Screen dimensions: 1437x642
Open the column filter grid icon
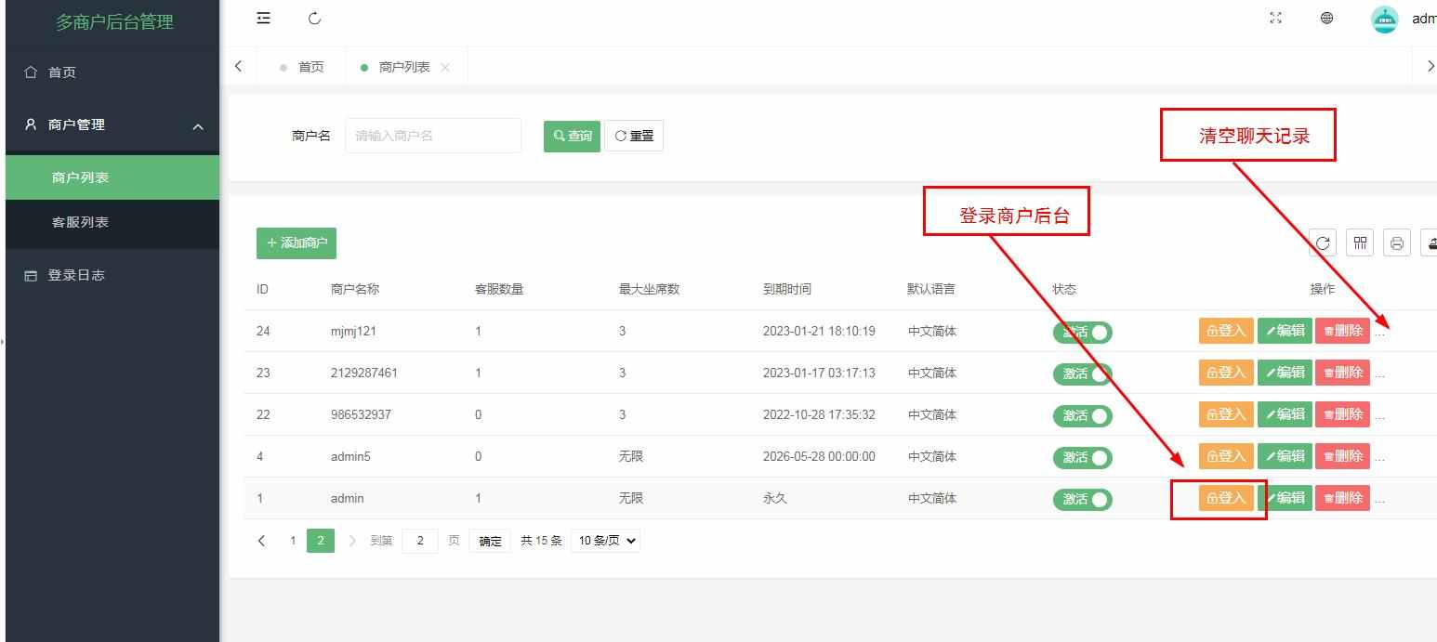tap(1360, 243)
